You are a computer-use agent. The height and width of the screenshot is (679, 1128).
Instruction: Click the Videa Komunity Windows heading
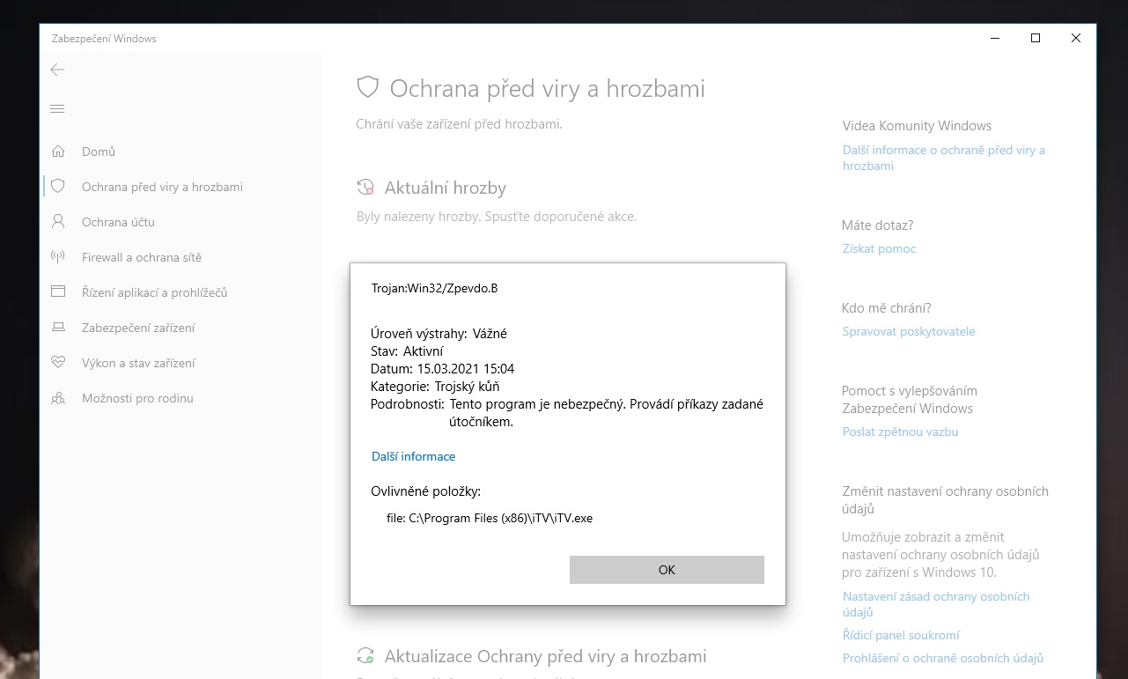click(917, 126)
